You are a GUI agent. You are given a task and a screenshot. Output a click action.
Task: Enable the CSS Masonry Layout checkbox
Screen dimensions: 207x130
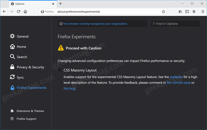click(x=60, y=70)
